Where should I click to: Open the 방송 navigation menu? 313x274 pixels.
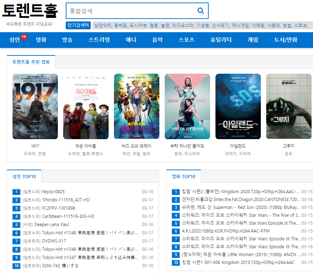point(67,40)
